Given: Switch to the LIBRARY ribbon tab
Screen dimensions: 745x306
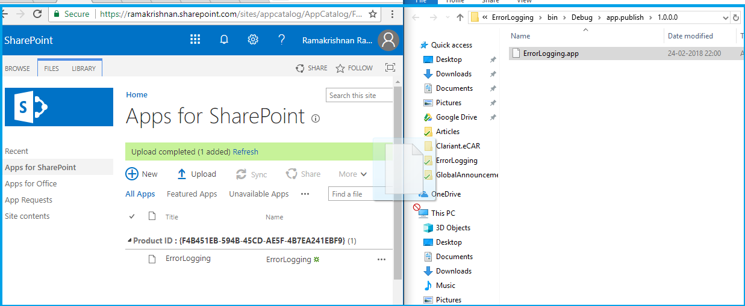Looking at the screenshot, I should [84, 69].
